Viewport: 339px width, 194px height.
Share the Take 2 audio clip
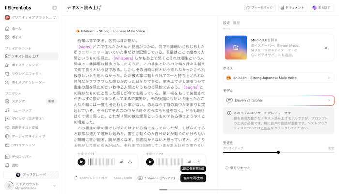[189, 162]
